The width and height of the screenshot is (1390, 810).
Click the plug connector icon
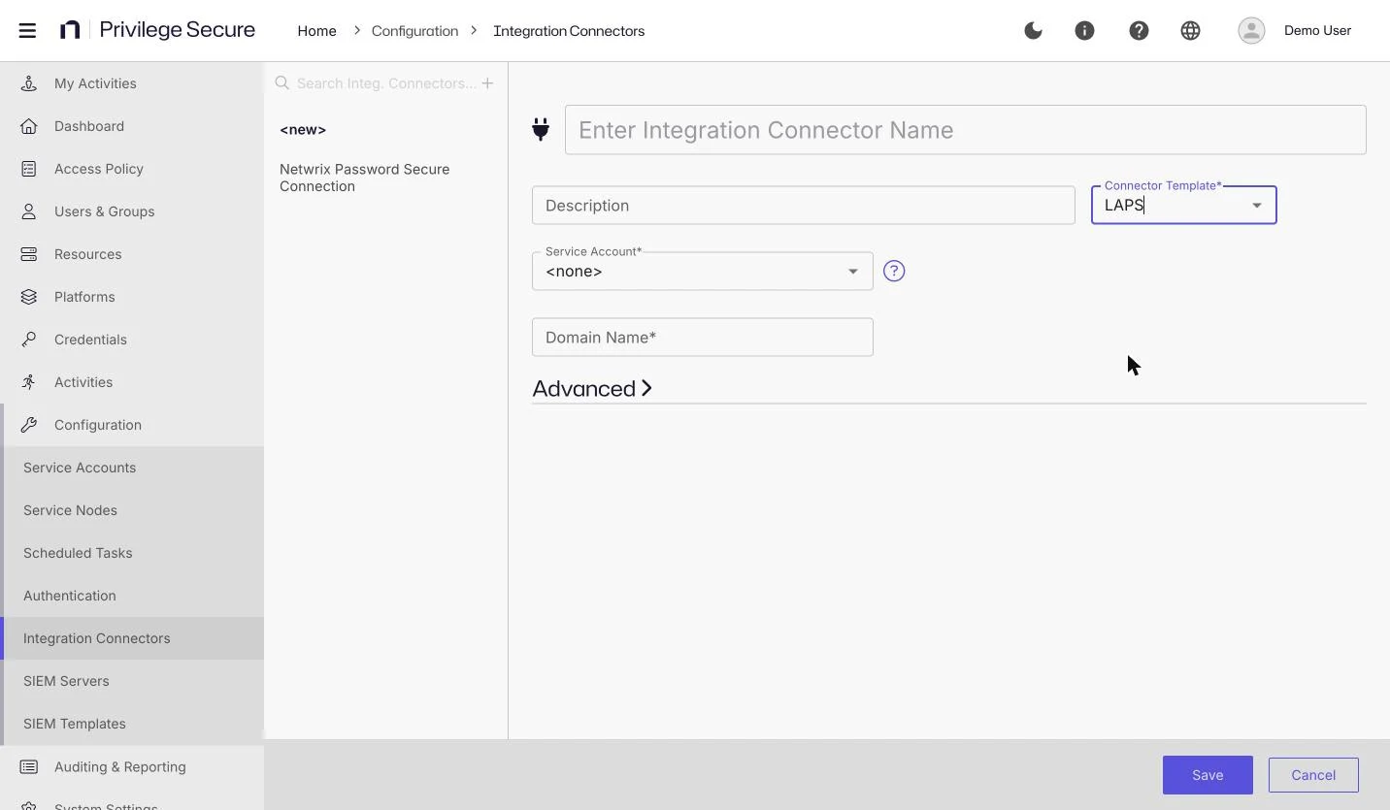pyautogui.click(x=541, y=129)
